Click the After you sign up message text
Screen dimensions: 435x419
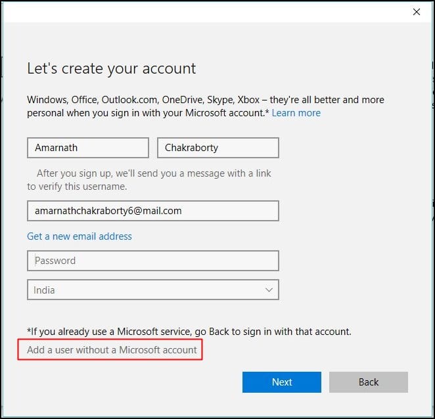pos(154,174)
